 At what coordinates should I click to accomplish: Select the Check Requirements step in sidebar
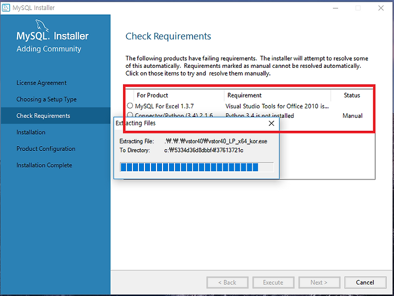point(55,115)
